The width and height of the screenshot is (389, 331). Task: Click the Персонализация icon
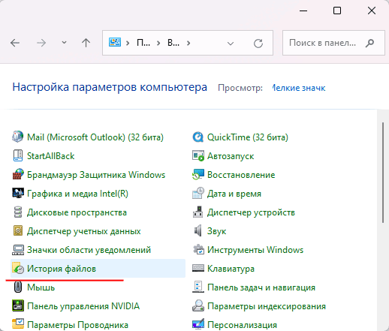tap(198, 324)
